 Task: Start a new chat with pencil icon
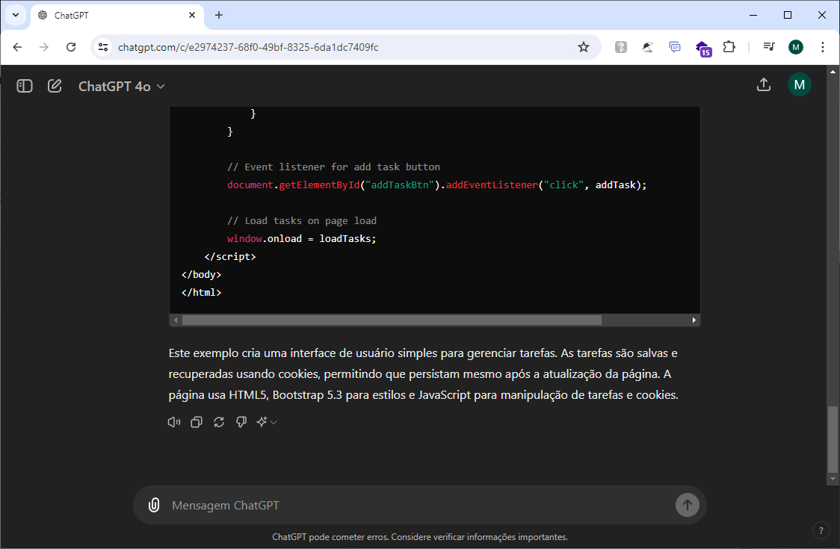click(55, 86)
